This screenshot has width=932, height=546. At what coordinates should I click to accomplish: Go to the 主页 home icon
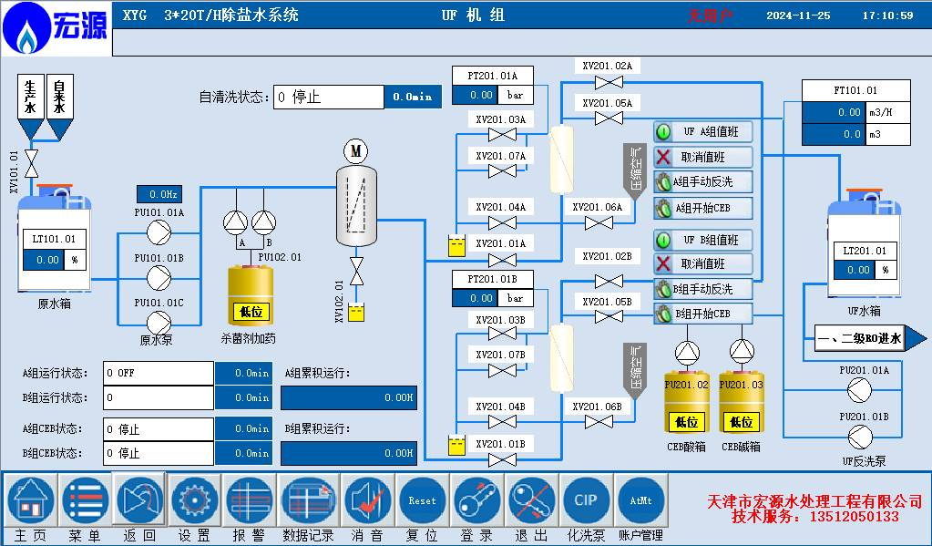click(31, 500)
